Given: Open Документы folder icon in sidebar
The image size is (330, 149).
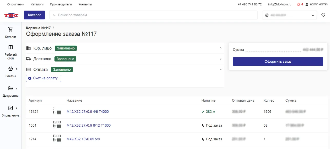Looking at the screenshot, I should click(11, 88).
